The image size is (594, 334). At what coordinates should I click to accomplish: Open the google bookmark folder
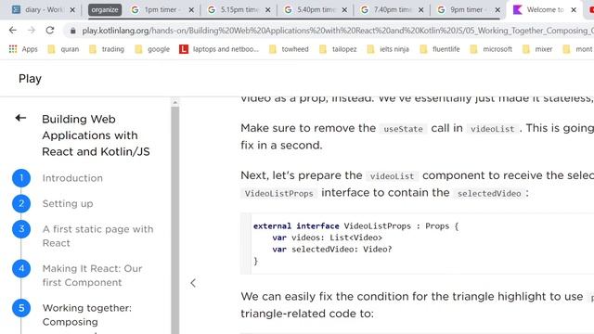[152, 49]
